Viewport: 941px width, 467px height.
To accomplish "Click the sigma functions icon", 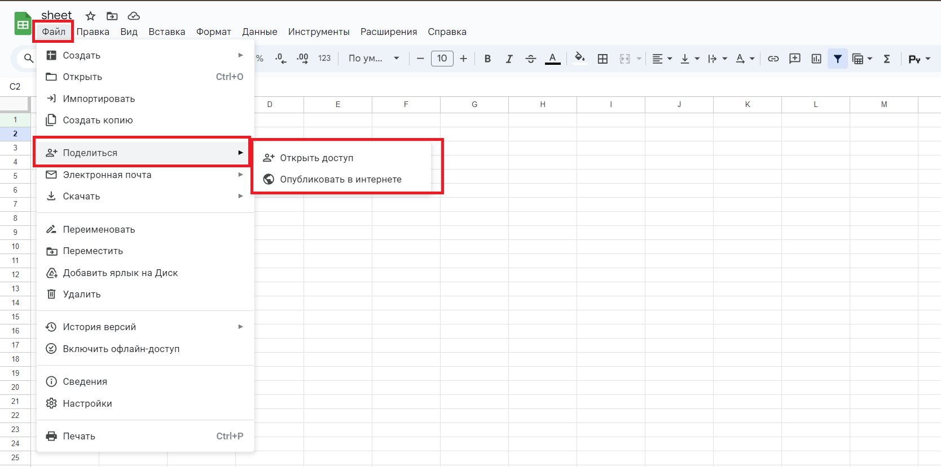I will point(886,59).
